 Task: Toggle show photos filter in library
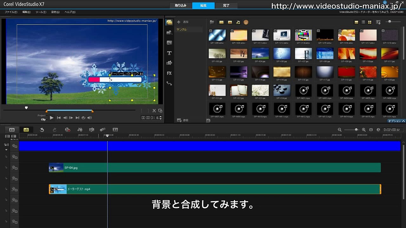[230, 22]
